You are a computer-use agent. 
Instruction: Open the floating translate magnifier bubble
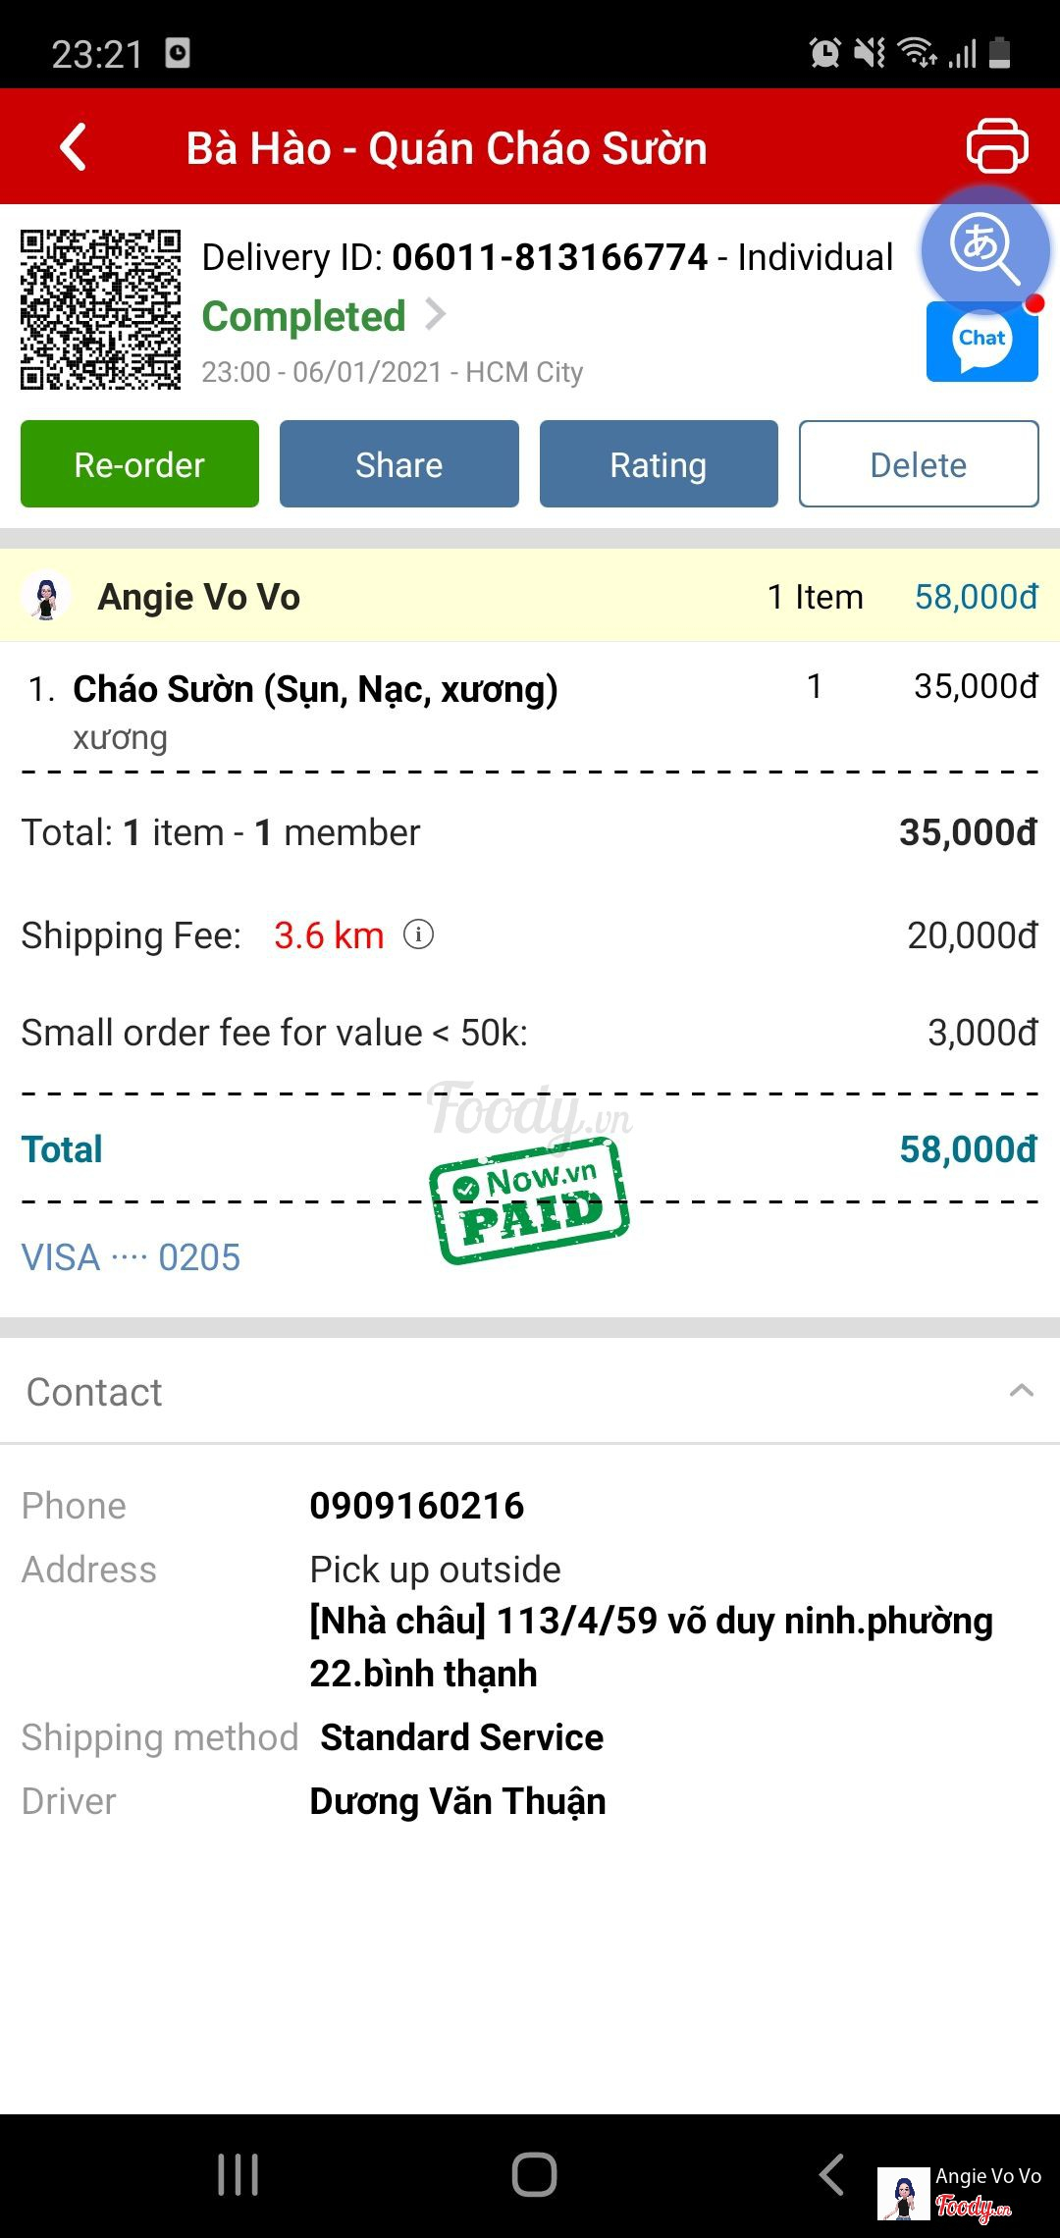coord(984,248)
